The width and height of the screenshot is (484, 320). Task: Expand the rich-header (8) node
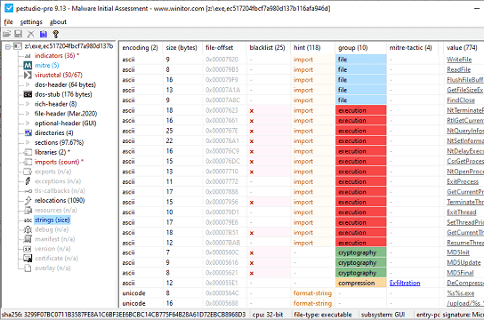click(x=28, y=104)
